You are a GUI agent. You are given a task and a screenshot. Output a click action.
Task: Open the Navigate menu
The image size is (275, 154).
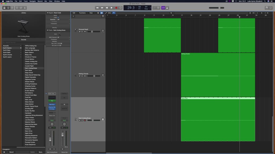click(32, 1)
